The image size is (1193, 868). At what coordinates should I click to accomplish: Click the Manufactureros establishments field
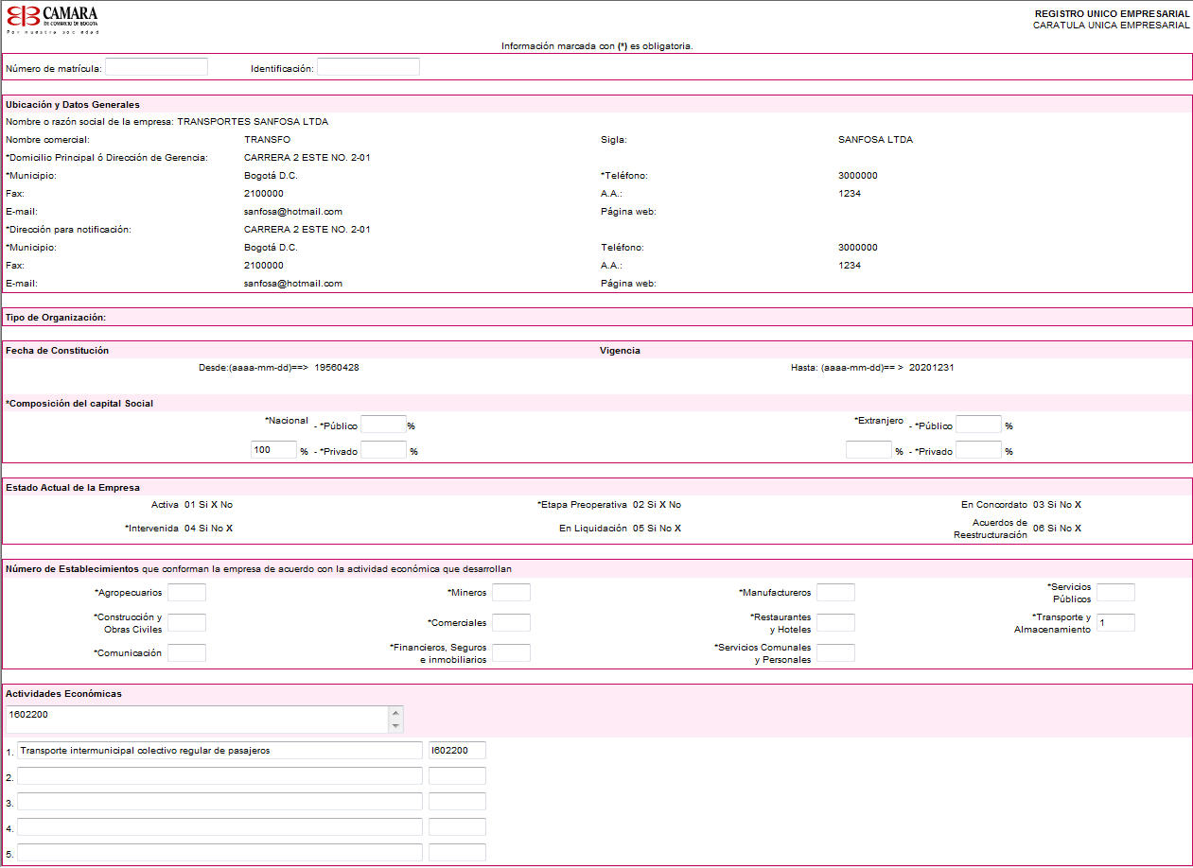835,593
